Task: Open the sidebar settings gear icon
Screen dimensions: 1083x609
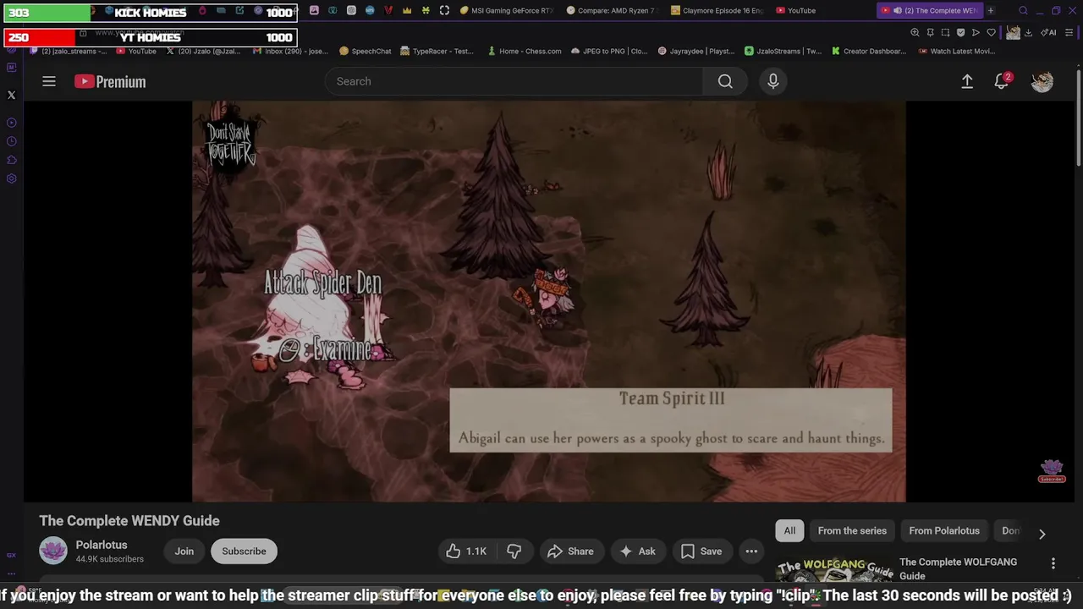Action: [11, 178]
